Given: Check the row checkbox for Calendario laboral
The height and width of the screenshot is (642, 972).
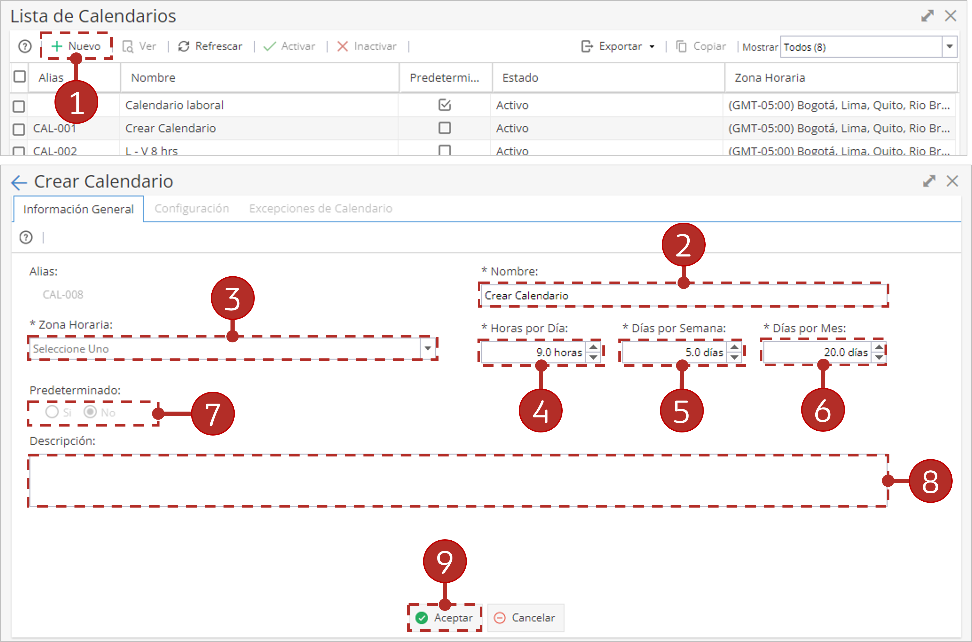Looking at the screenshot, I should pyautogui.click(x=19, y=106).
